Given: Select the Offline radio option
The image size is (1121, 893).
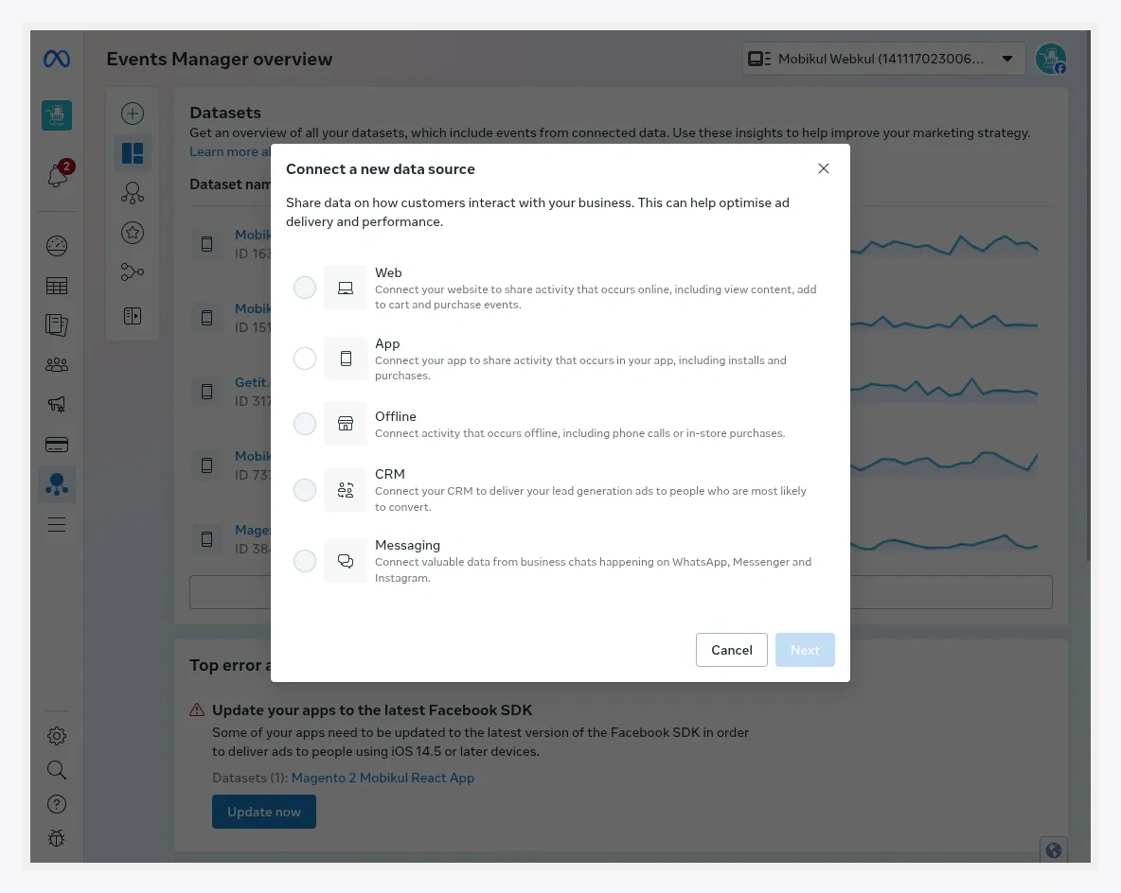Looking at the screenshot, I should pos(305,424).
